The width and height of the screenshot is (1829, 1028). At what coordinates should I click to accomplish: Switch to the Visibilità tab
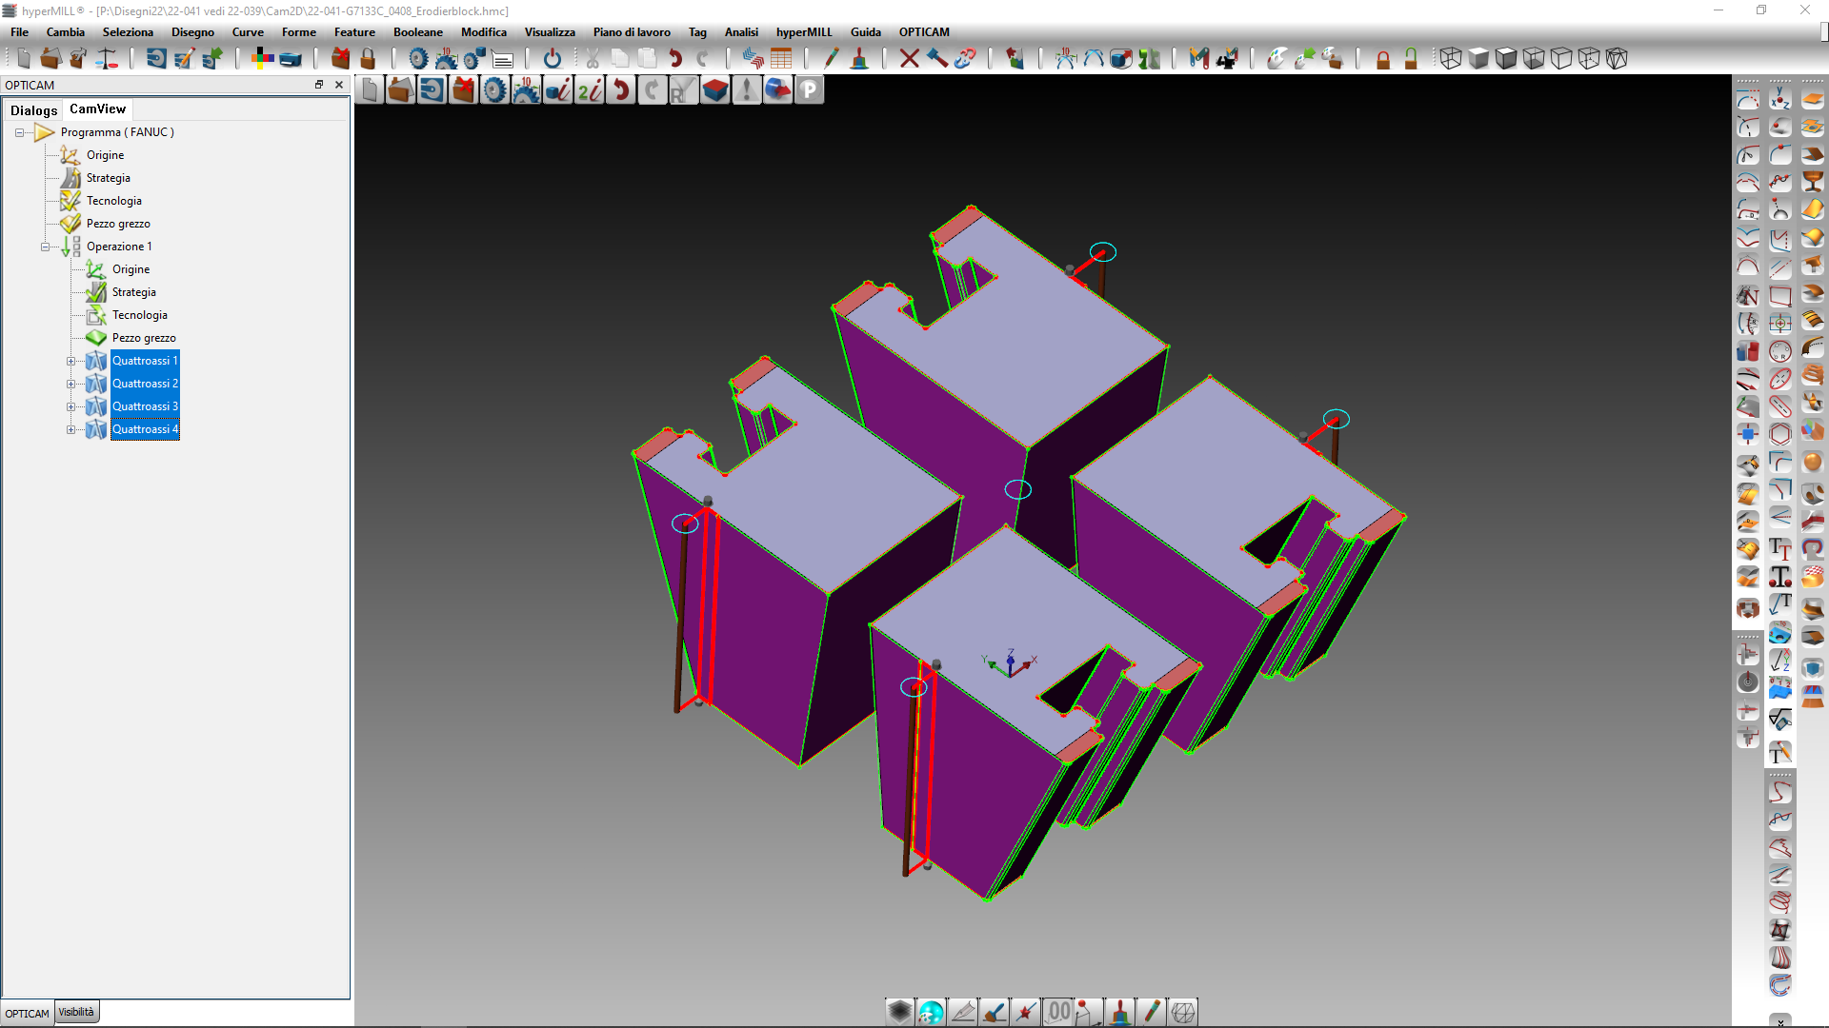[x=76, y=1012]
